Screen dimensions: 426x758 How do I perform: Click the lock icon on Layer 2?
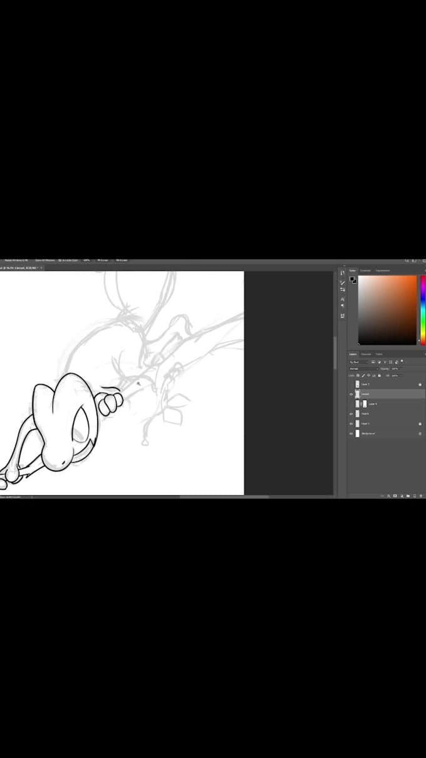[420, 384]
